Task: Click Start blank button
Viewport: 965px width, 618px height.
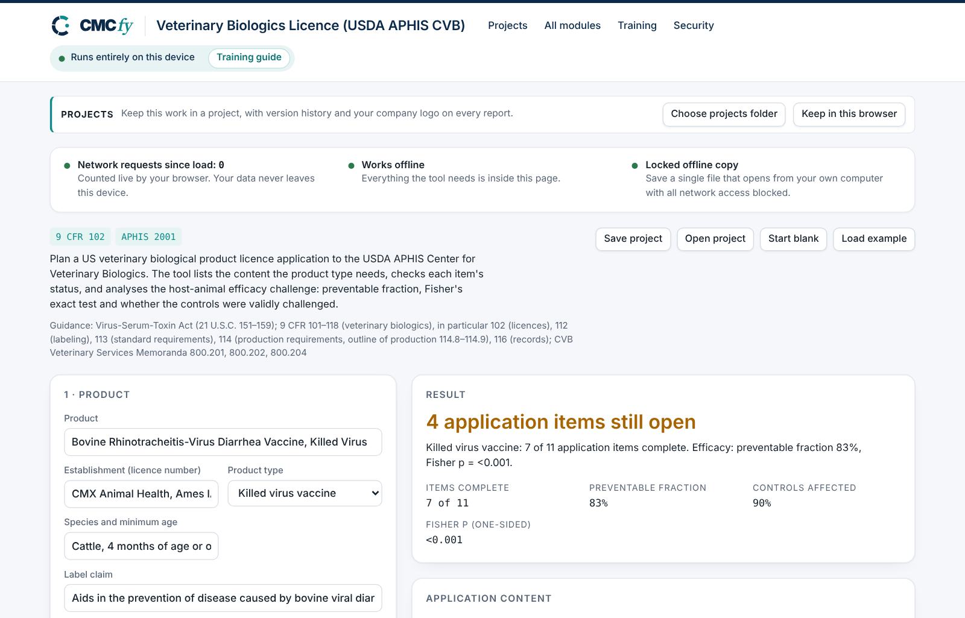Action: tap(793, 239)
